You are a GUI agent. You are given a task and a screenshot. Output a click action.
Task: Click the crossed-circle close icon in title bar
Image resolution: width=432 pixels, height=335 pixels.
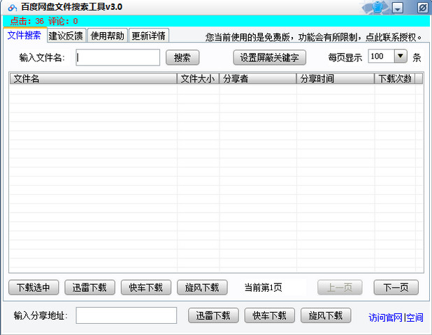click(x=422, y=8)
